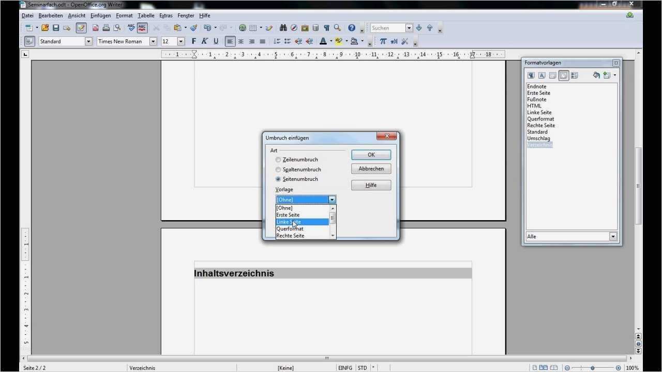Image resolution: width=662 pixels, height=372 pixels.
Task: Toggle AutoSpellcheck with red underline ABC
Action: click(x=142, y=28)
